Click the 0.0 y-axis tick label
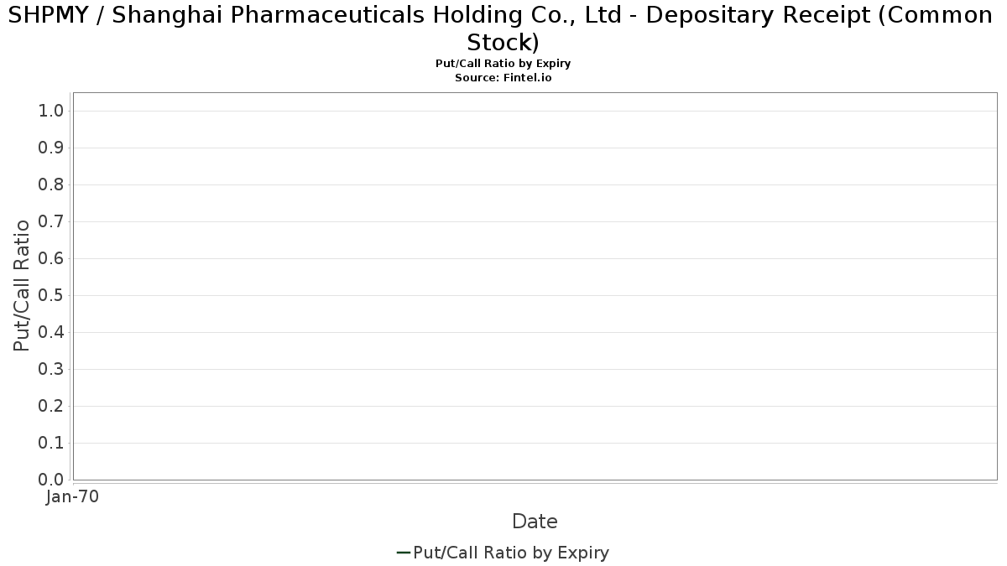 [51, 480]
